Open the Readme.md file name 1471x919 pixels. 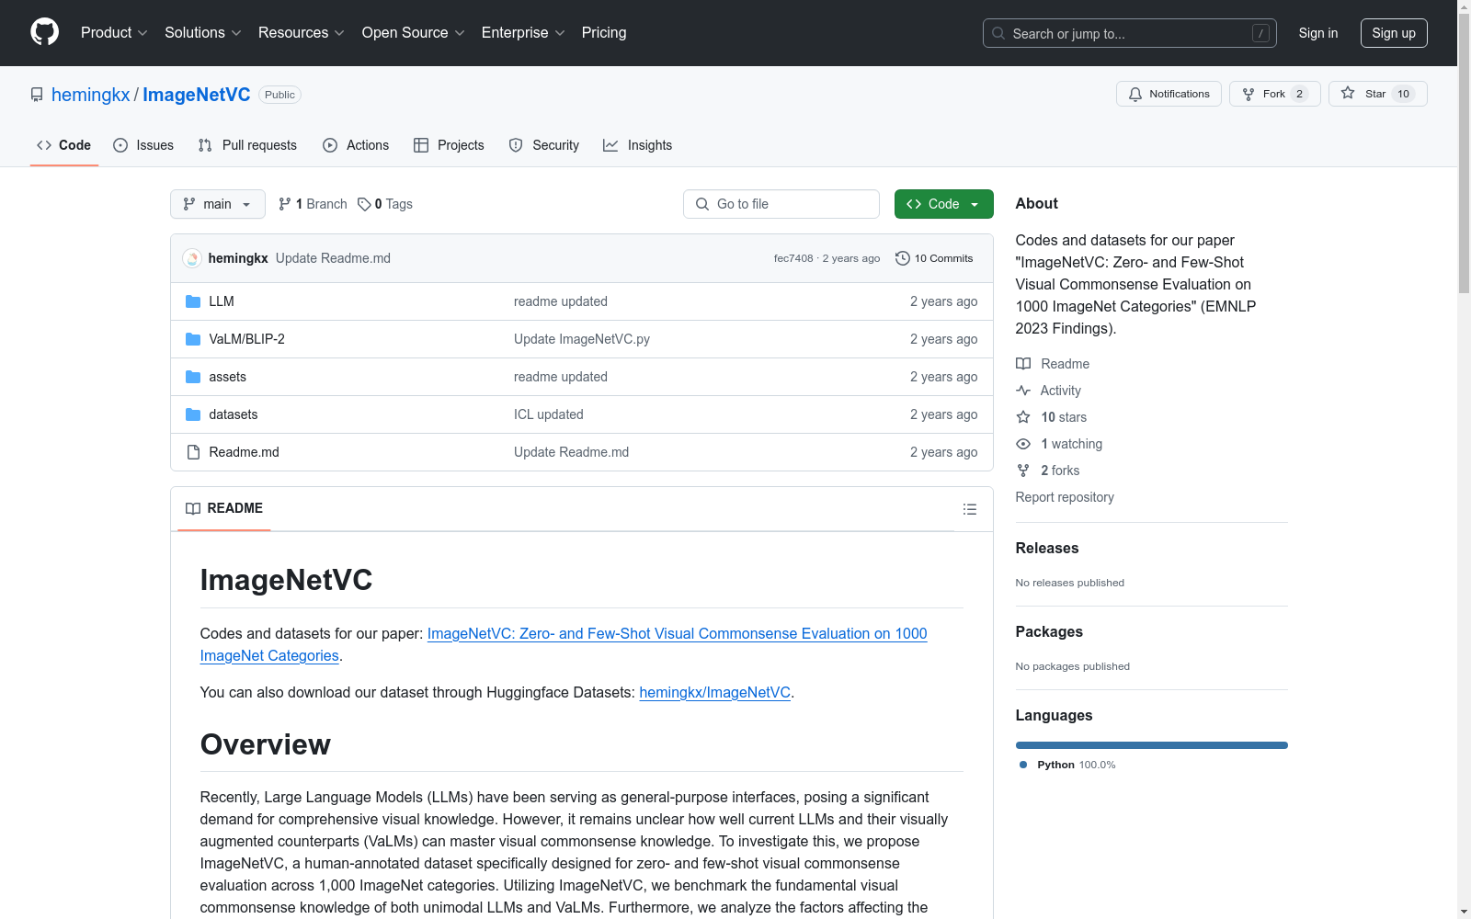pyautogui.click(x=245, y=452)
